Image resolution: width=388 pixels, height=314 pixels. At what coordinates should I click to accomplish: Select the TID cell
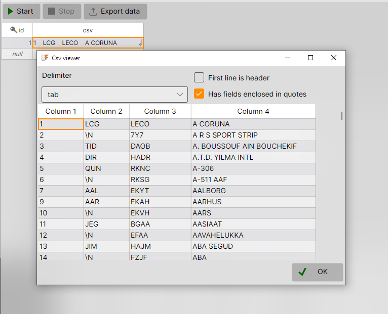coord(106,146)
